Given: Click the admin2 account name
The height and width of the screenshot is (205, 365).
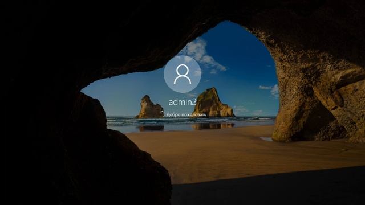Looking at the screenshot, I should 182,102.
